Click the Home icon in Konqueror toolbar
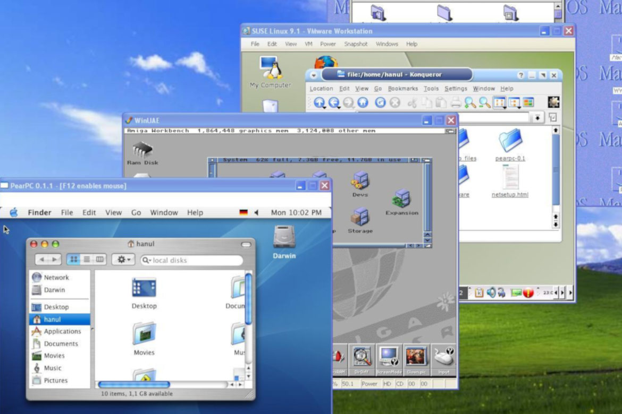This screenshot has height=414, width=622. (363, 102)
